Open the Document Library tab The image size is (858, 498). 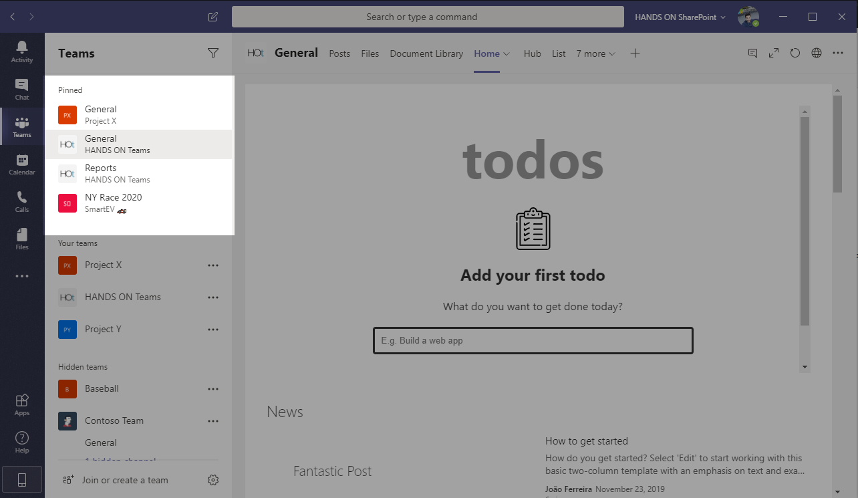[x=426, y=53]
